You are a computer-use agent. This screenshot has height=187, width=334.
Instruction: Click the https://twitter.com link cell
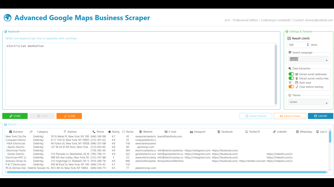point(252,161)
